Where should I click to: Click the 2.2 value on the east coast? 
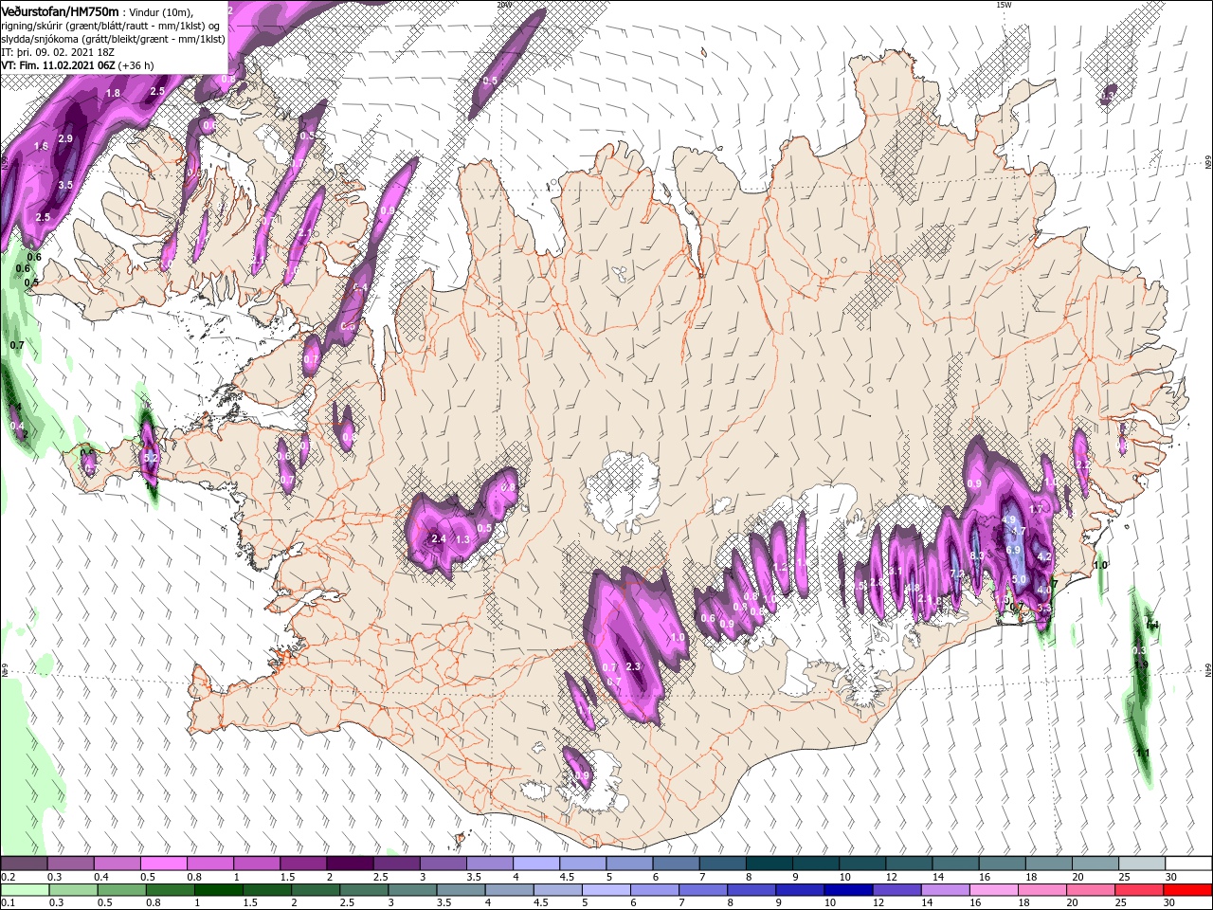(1084, 464)
